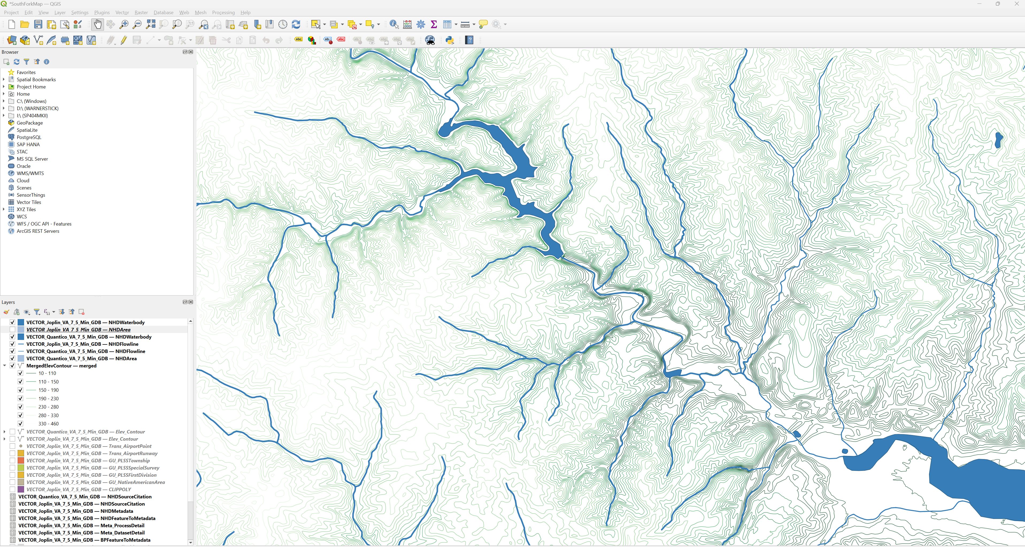Expand C:\ (Windows) drive node
The image size is (1025, 547).
coord(3,101)
